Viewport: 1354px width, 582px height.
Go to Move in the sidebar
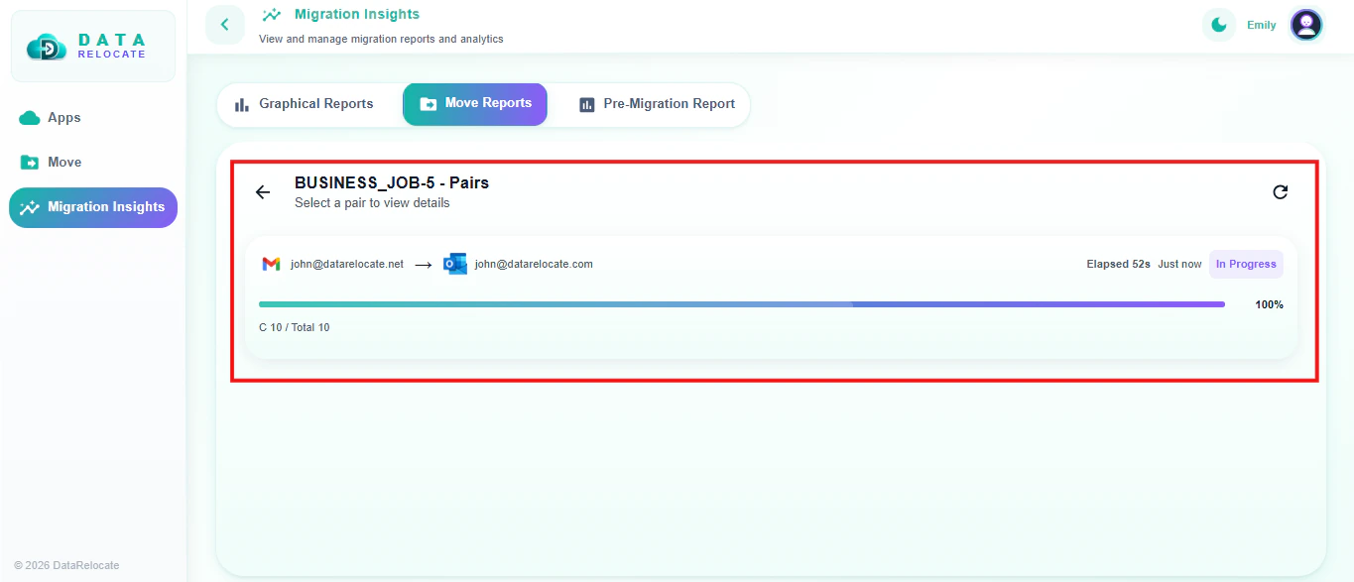[x=93, y=163]
